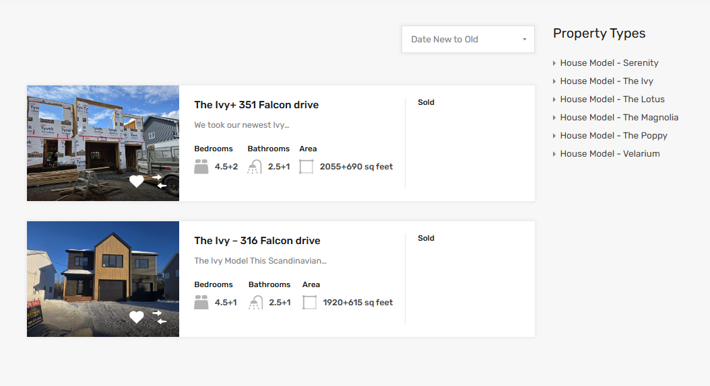Click shower icon on 316 Falcon drive card
Image resolution: width=710 pixels, height=386 pixels.
(x=256, y=303)
